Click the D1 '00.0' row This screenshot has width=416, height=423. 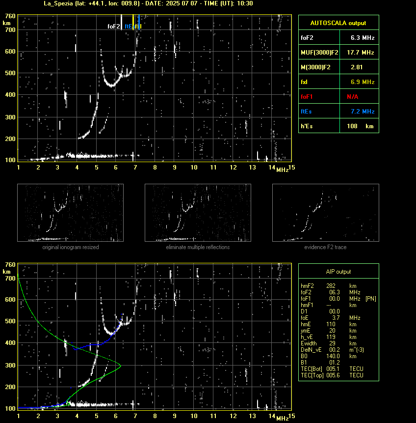pos(320,311)
